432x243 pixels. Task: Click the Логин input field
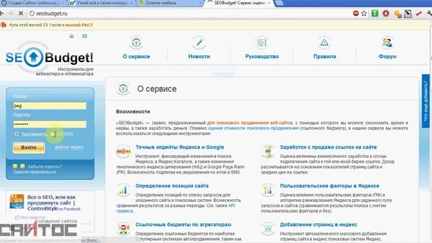(49, 106)
